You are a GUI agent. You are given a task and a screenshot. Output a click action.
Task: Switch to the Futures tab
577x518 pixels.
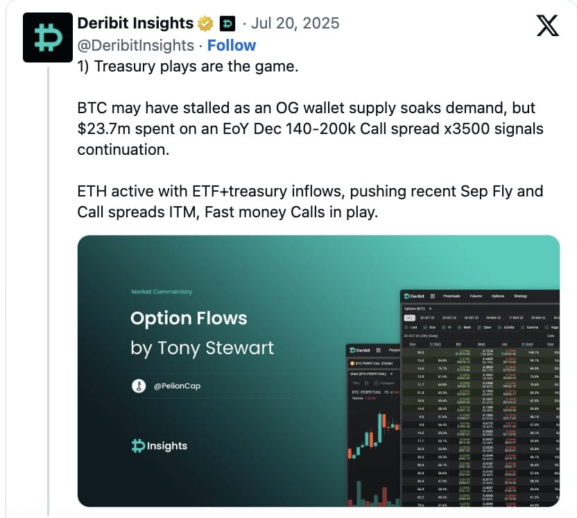(x=476, y=296)
